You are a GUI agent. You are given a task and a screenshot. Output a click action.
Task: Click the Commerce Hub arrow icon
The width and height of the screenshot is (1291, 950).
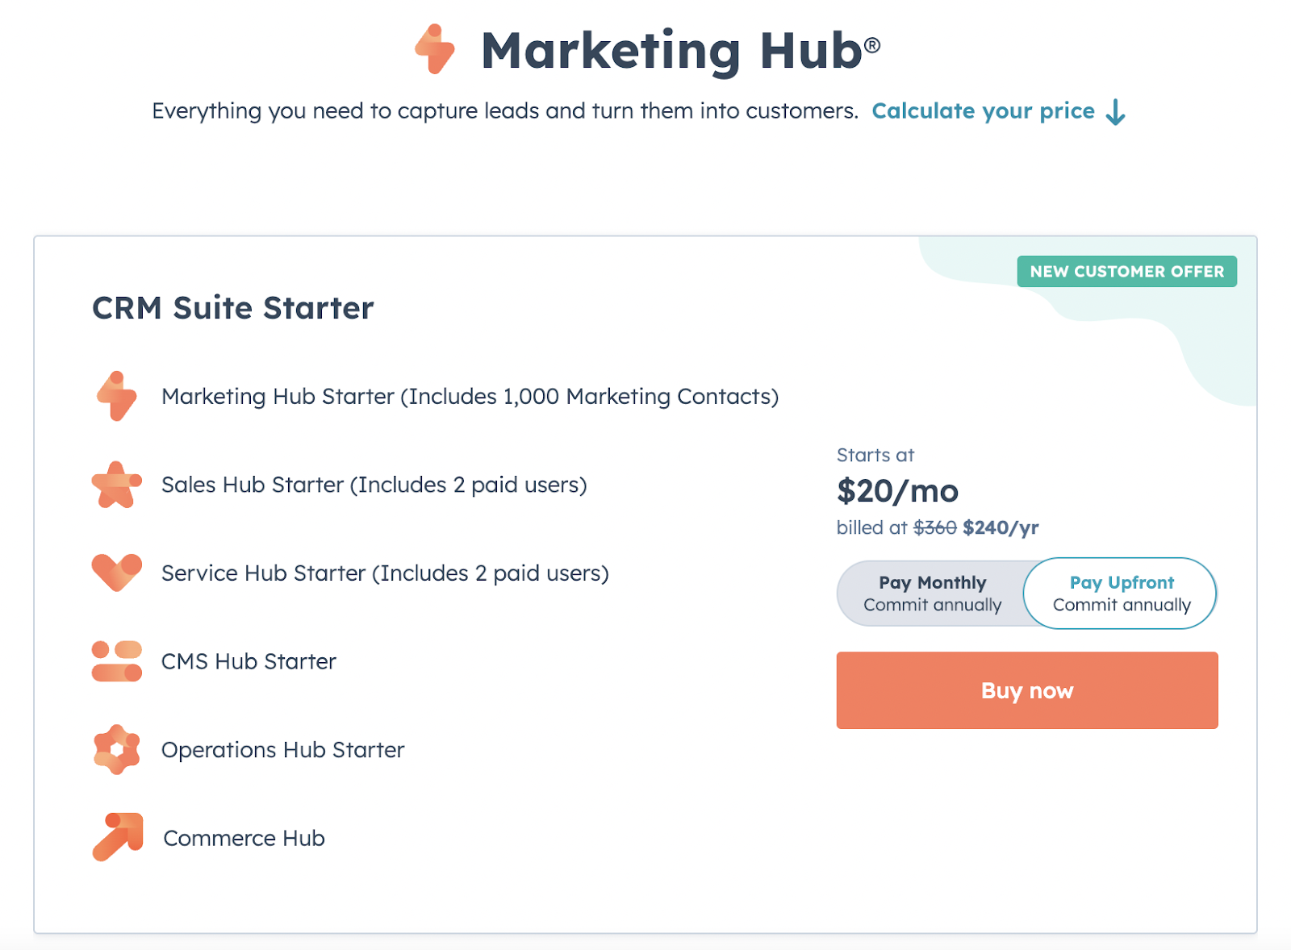pyautogui.click(x=116, y=837)
